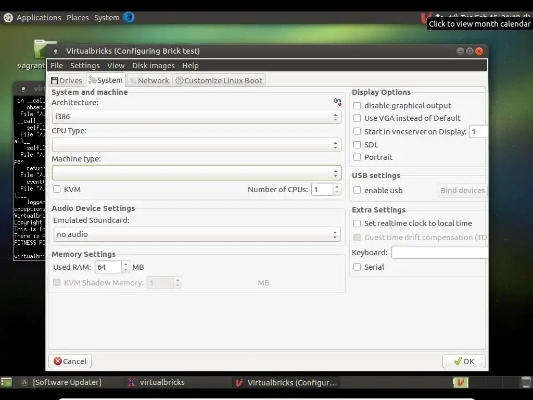Screen dimensions: 533x400
Task: Increase Number of CPUs with up arrow
Action: [x=337, y=186]
